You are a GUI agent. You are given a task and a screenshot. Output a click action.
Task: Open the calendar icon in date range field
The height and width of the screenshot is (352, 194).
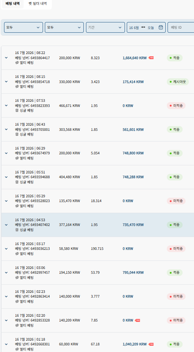[161, 28]
